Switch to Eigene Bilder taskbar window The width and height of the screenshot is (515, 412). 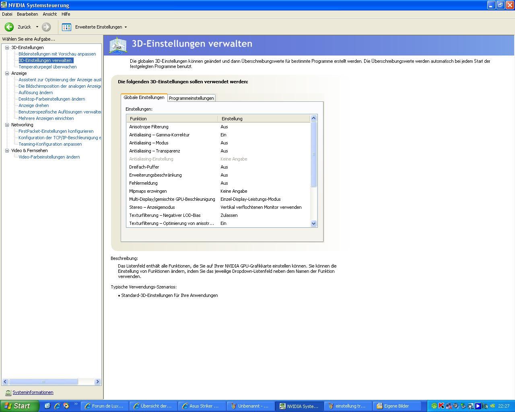click(398, 406)
